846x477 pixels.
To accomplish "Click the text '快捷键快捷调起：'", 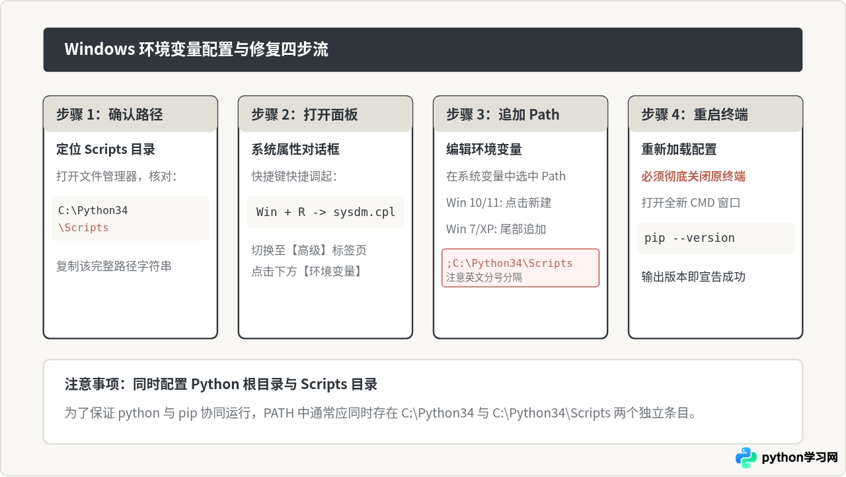I will [x=294, y=176].
